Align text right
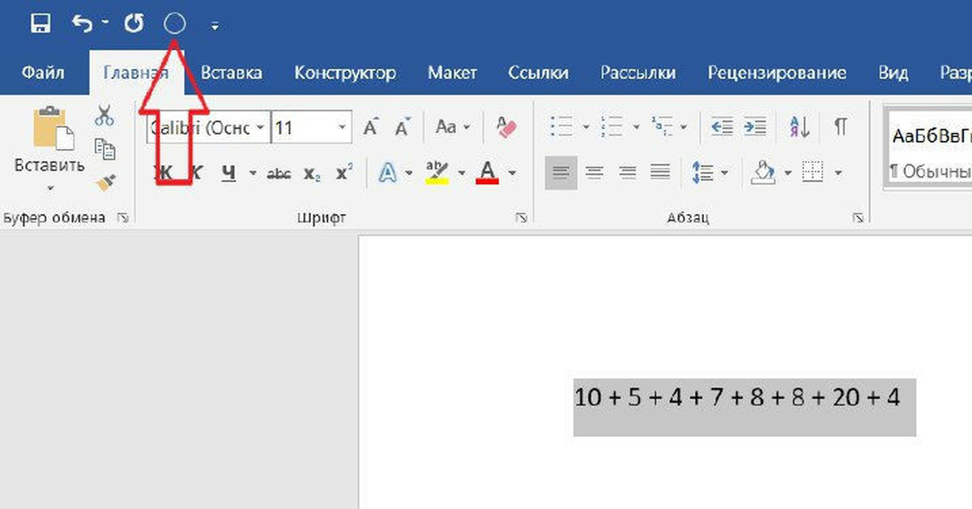The height and width of the screenshot is (509, 972). pyautogui.click(x=628, y=173)
